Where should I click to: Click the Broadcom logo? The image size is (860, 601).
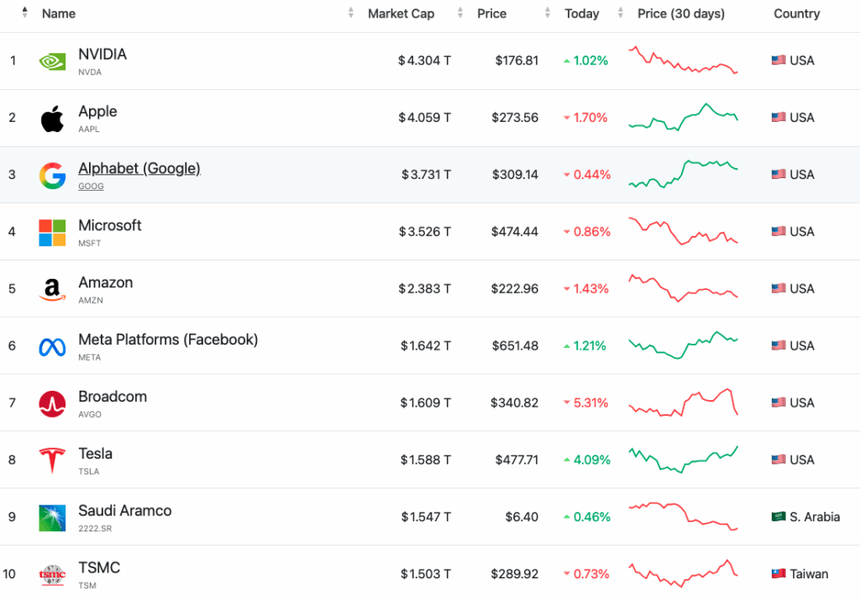point(51,403)
